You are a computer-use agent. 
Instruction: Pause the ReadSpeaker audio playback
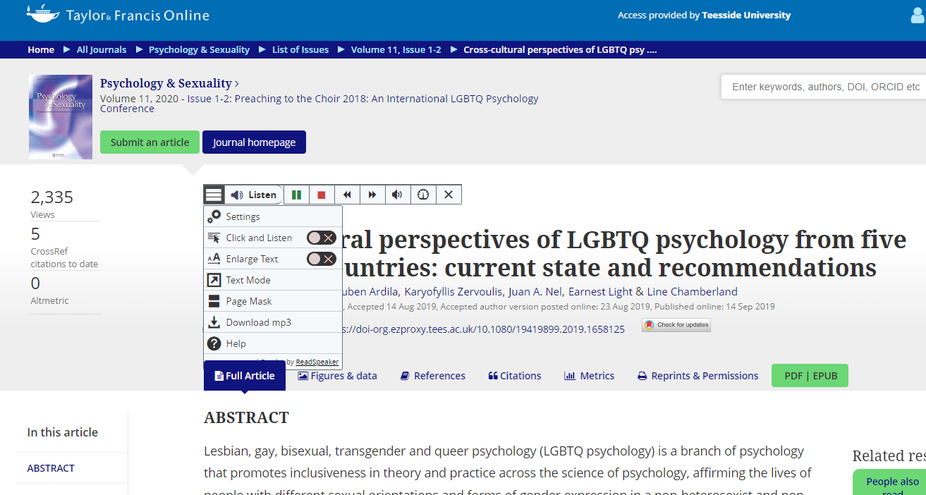tap(296, 195)
